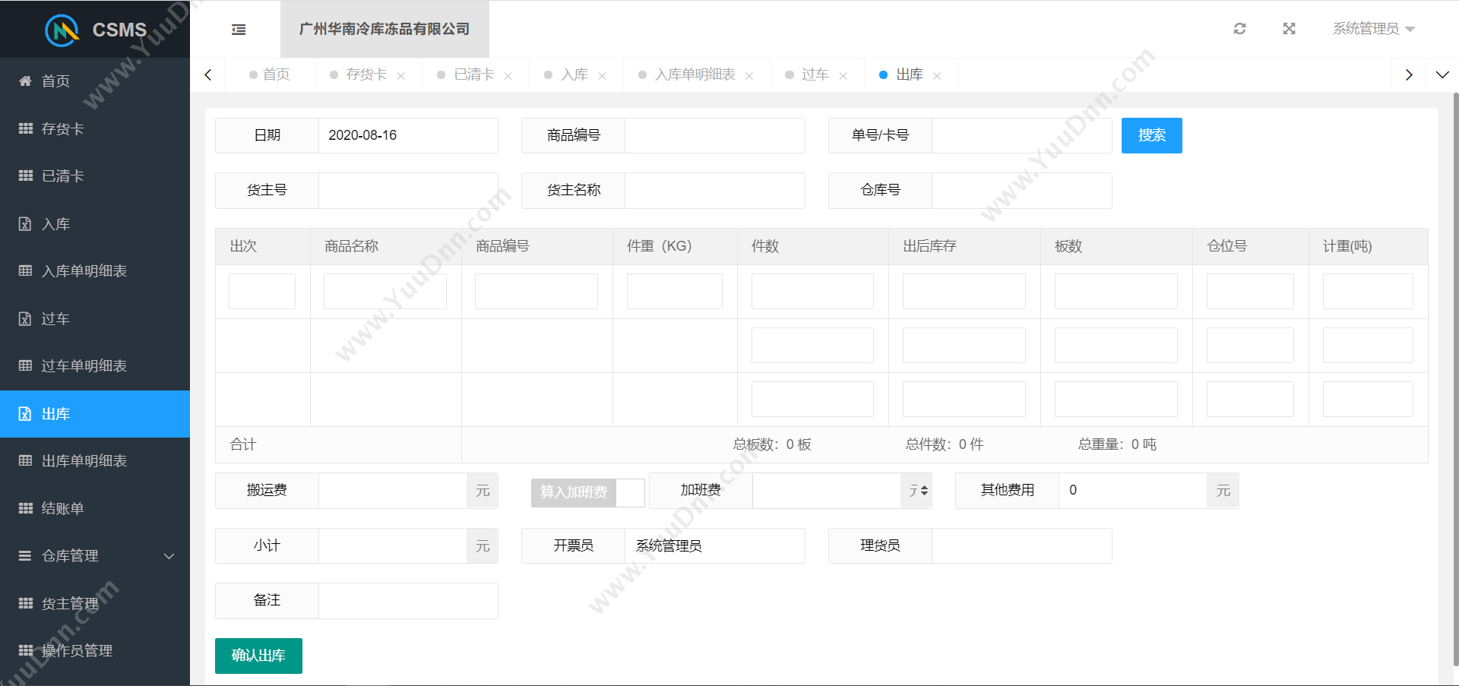Click the 总板数: 0 板 summary text

[772, 444]
